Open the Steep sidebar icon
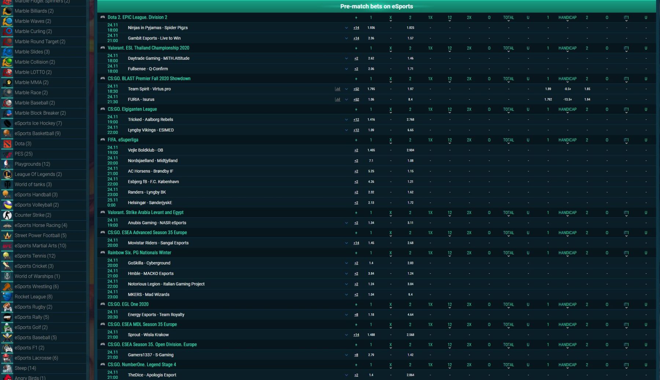Viewport: 660px width, 380px height. [x=7, y=368]
